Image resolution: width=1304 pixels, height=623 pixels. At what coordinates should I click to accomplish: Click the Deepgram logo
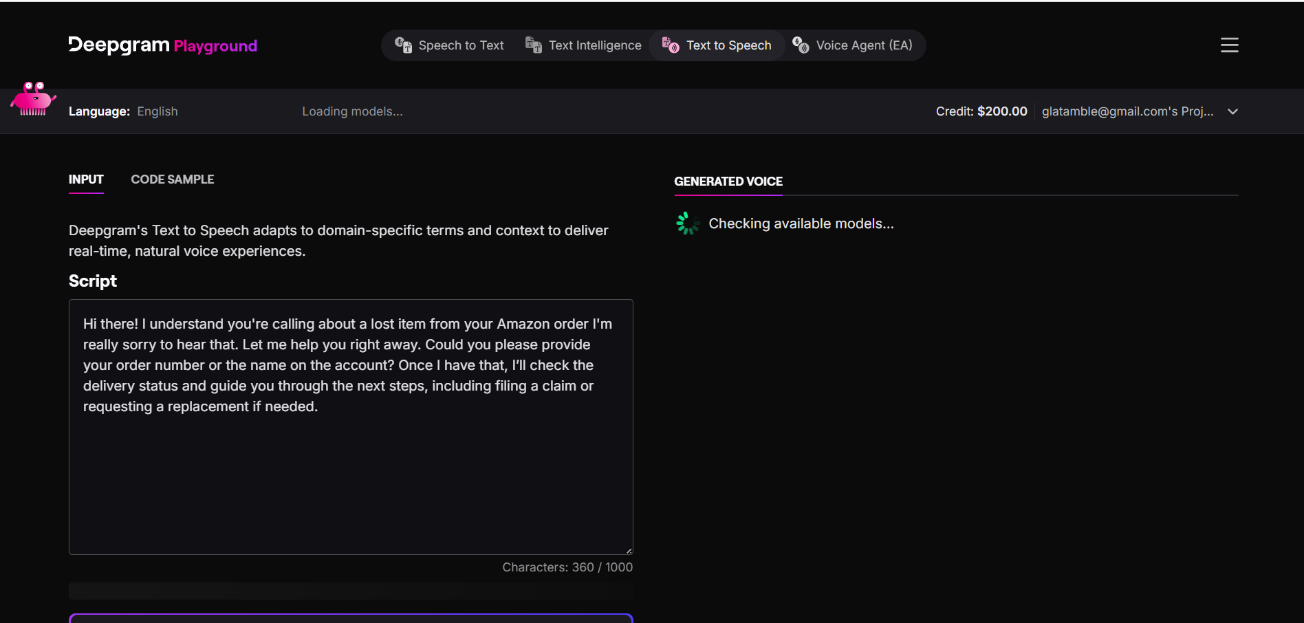click(119, 45)
